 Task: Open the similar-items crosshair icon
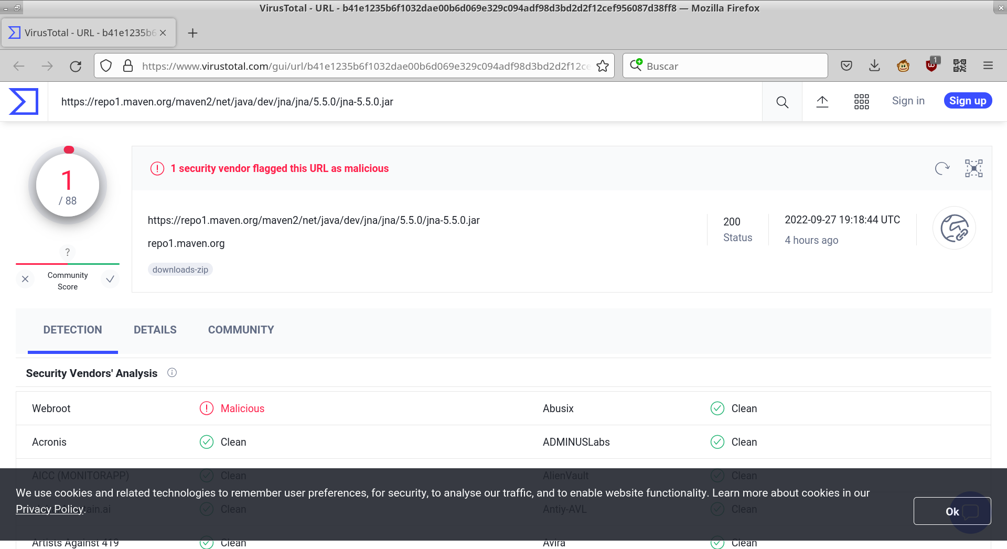click(x=973, y=168)
